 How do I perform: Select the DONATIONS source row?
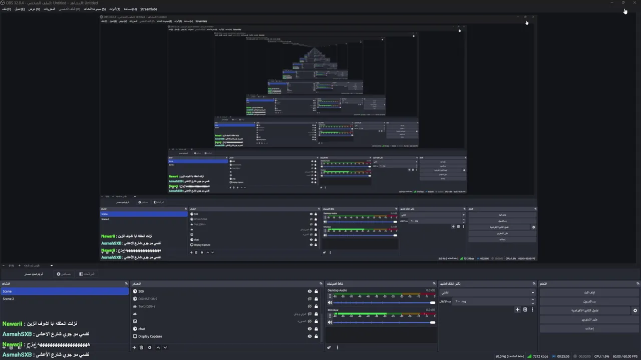pos(225,299)
